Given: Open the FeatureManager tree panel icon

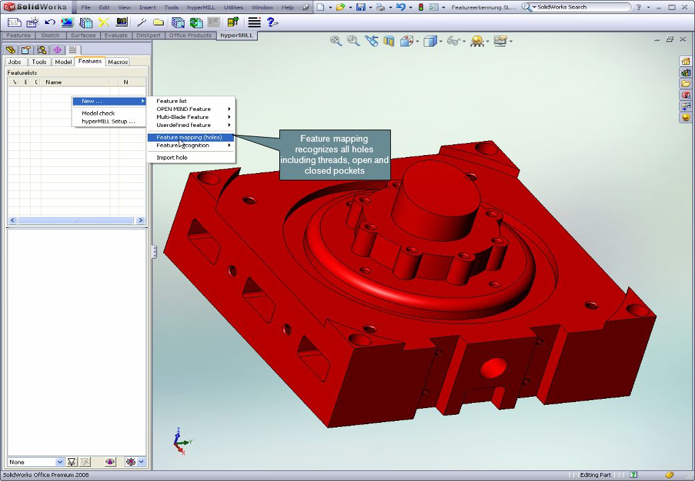Looking at the screenshot, I should tap(11, 50).
